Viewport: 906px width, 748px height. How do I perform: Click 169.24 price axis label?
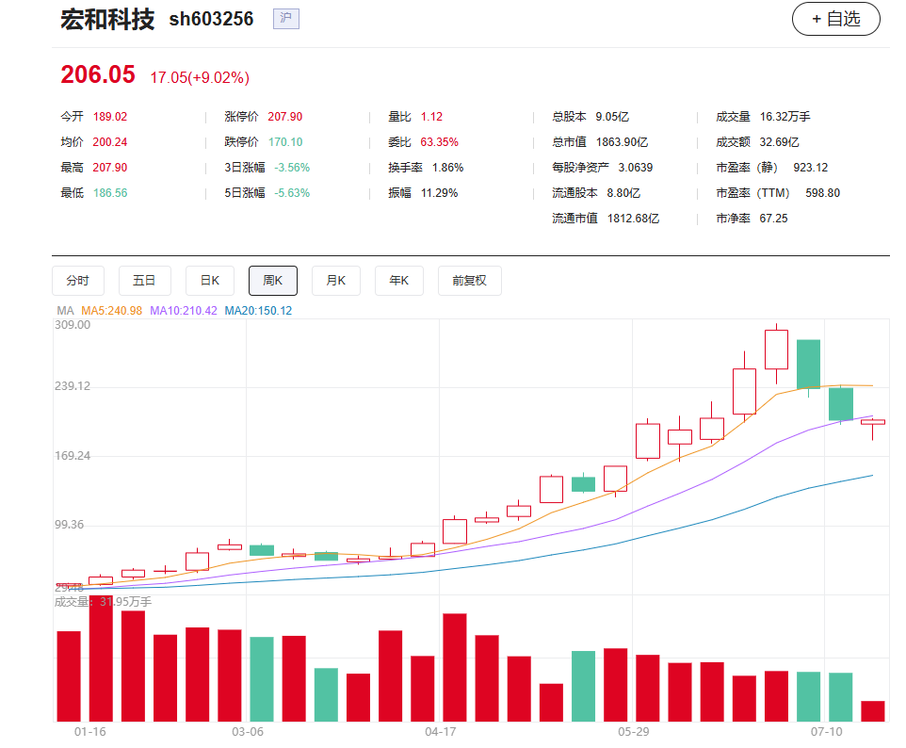coord(73,456)
